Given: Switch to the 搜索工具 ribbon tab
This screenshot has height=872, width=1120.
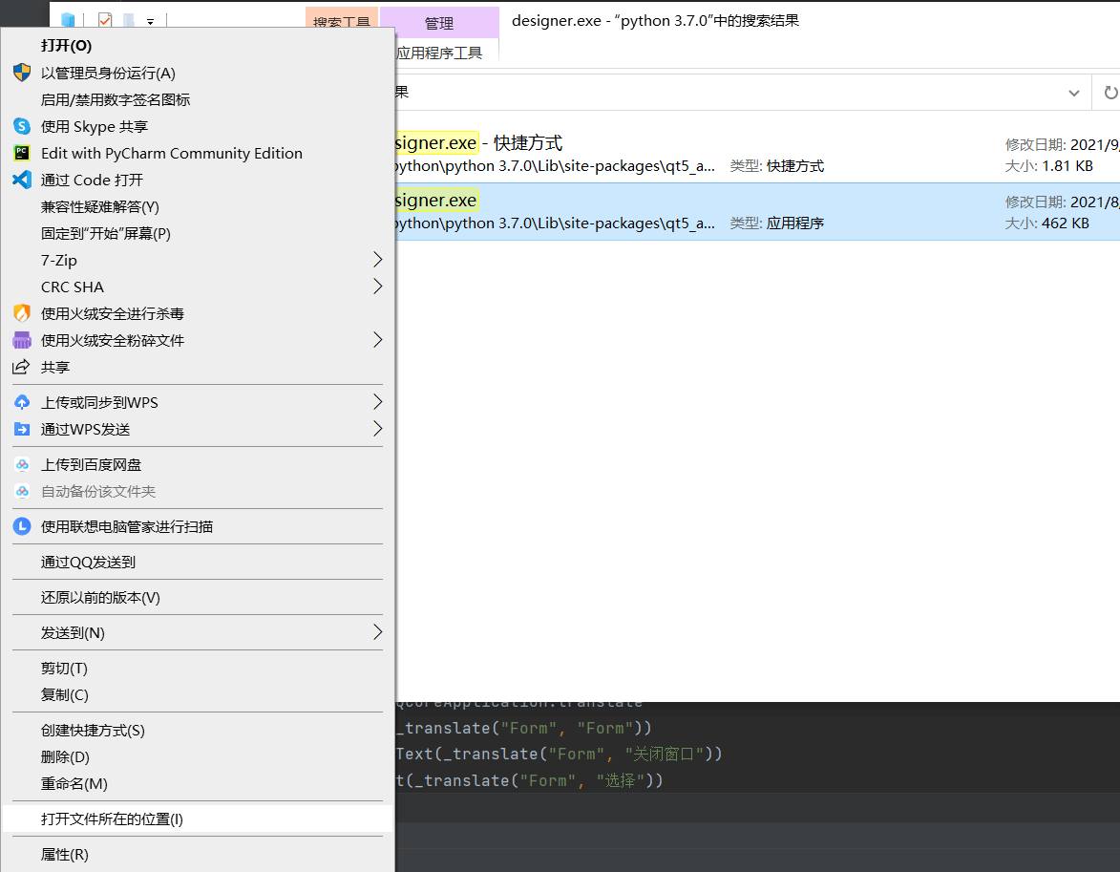Looking at the screenshot, I should pyautogui.click(x=342, y=20).
